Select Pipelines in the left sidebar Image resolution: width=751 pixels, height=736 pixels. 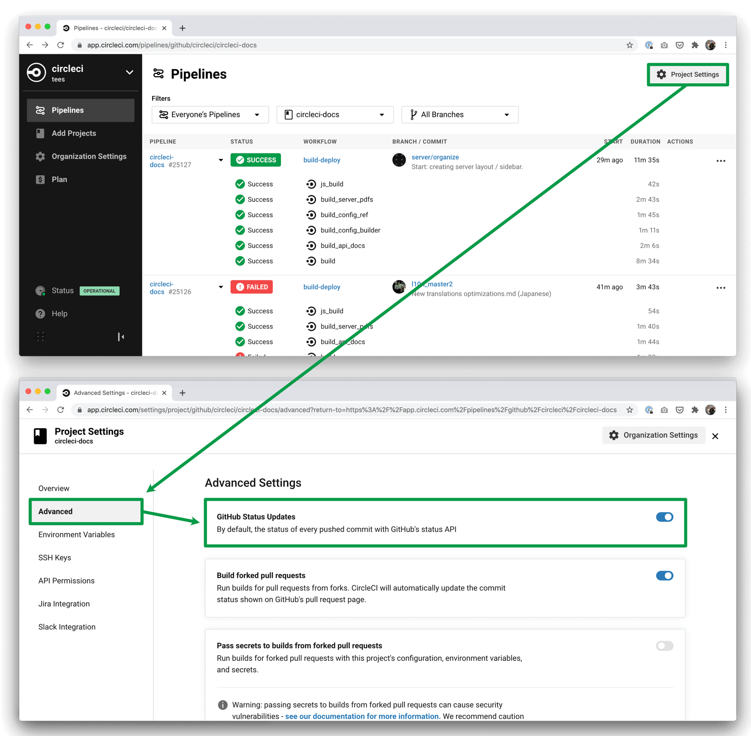81,110
